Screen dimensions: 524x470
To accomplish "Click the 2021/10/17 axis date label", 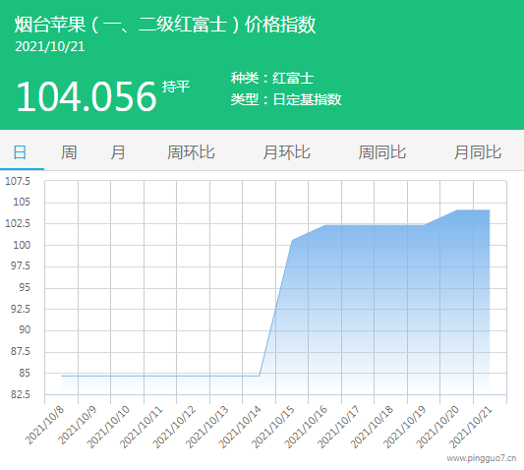I will (x=339, y=427).
